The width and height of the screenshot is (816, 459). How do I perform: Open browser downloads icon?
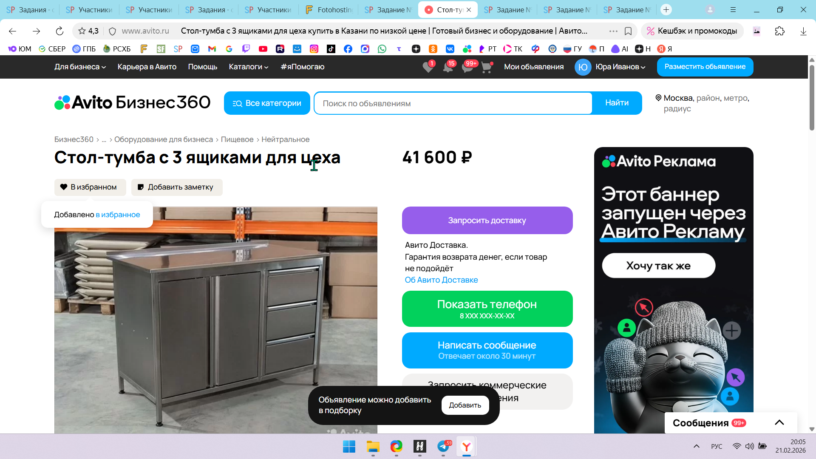(x=803, y=31)
